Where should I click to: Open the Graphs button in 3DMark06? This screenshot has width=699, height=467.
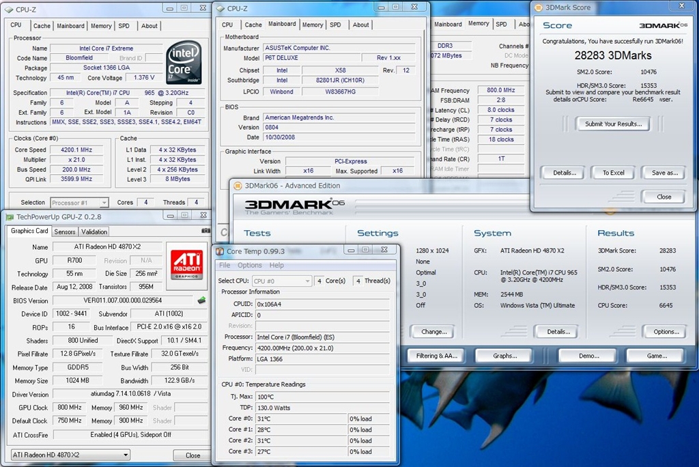[x=504, y=356]
